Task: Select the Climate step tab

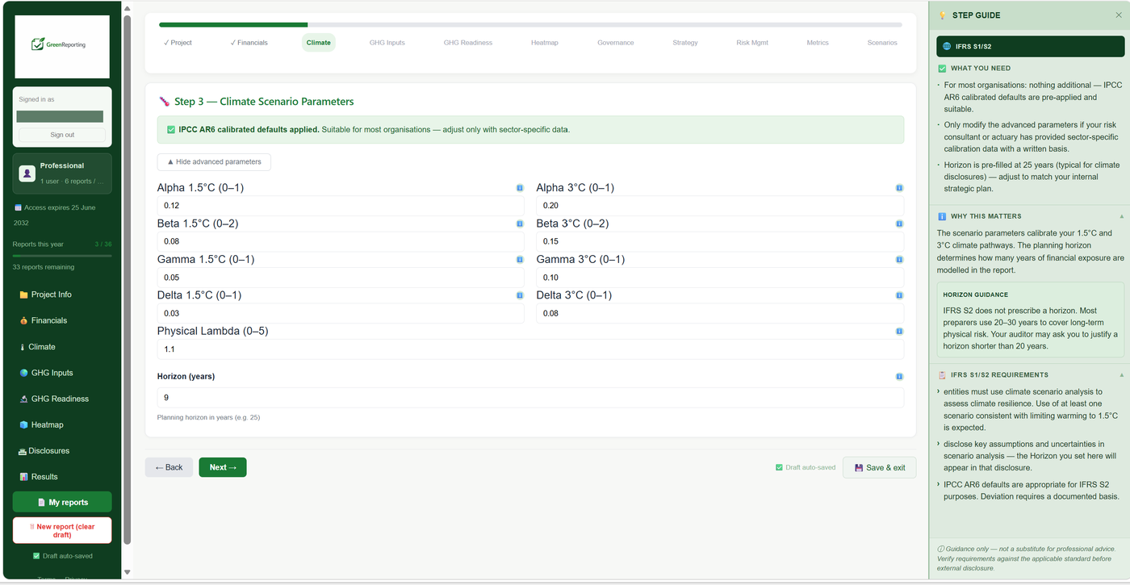Action: [319, 43]
